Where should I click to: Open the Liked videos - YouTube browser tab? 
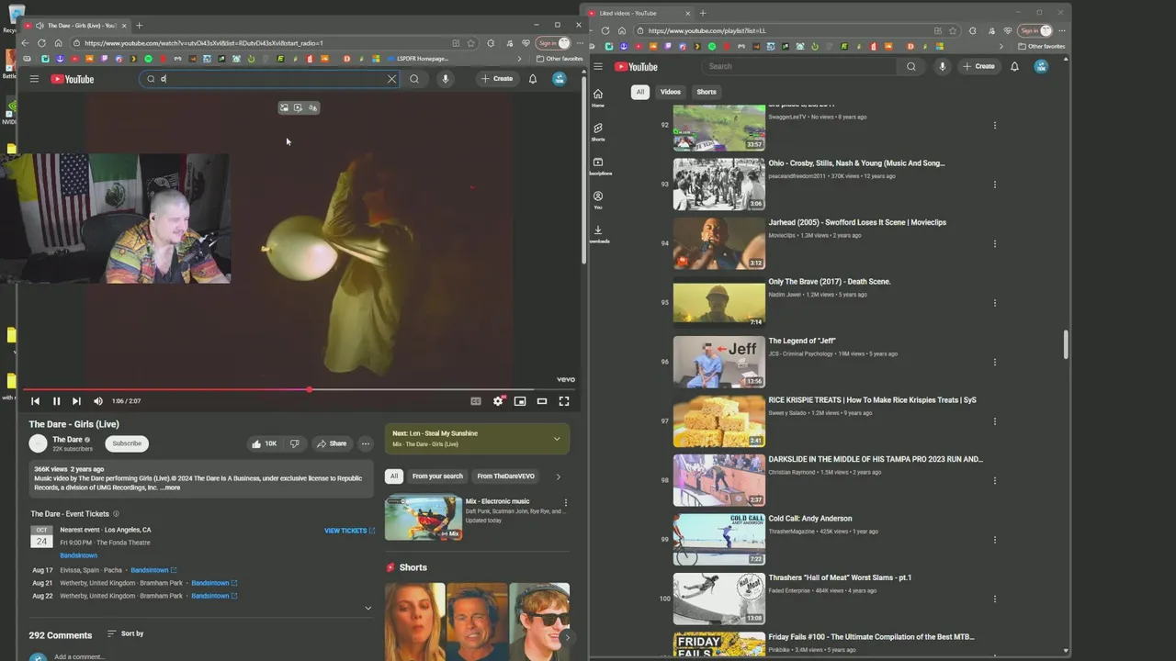pyautogui.click(x=640, y=13)
